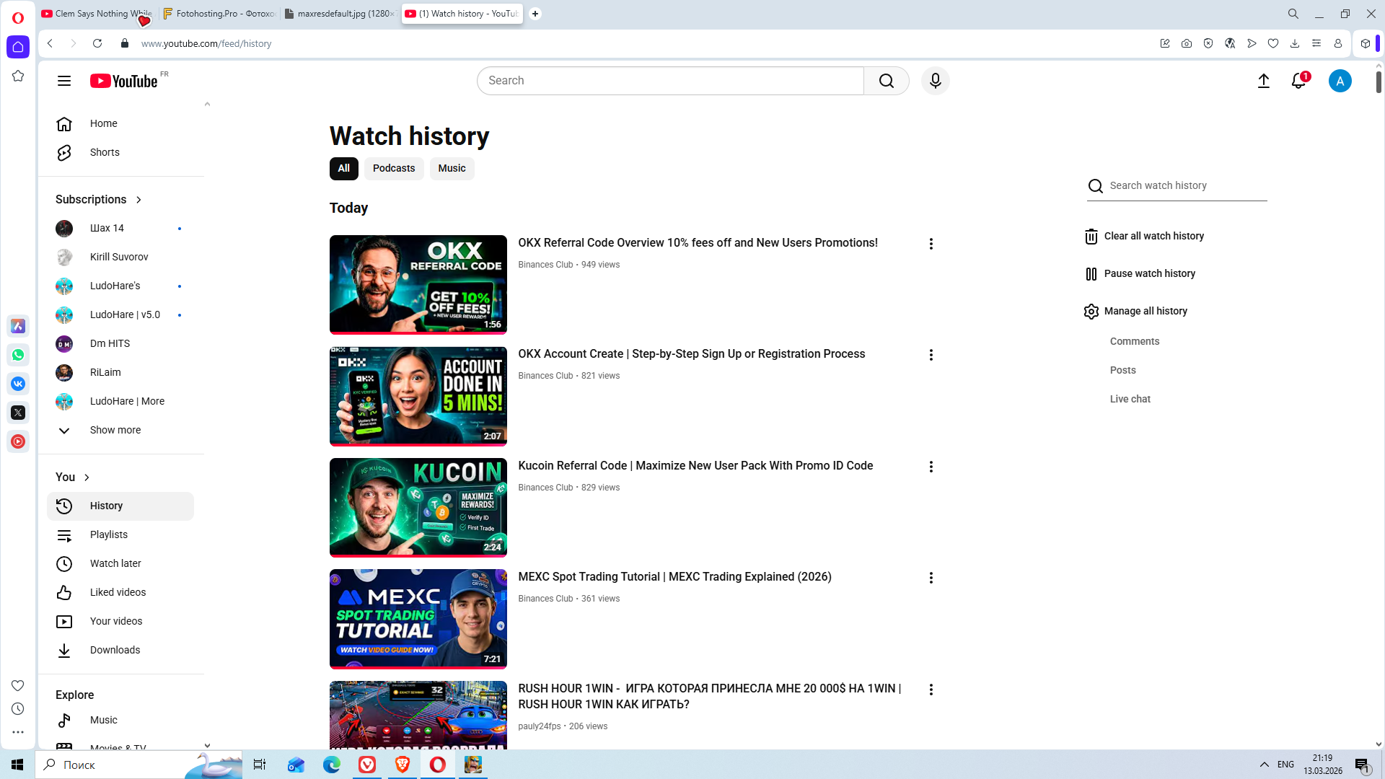
Task: Click the upload video arrow icon
Action: (1263, 81)
